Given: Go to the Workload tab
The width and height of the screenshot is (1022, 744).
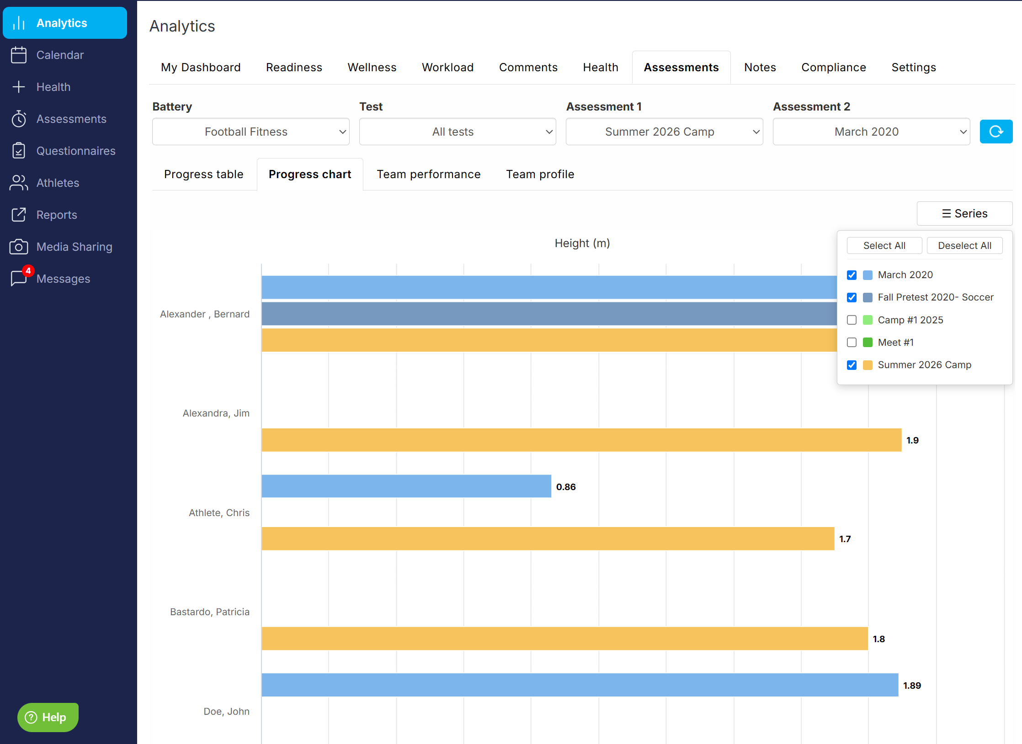Looking at the screenshot, I should pos(447,67).
